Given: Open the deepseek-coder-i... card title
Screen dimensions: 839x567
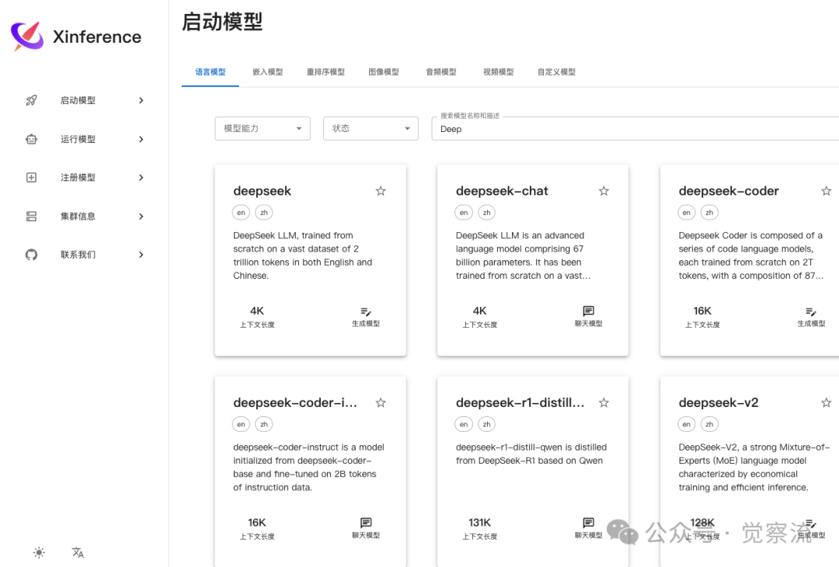Looking at the screenshot, I should click(x=295, y=403).
